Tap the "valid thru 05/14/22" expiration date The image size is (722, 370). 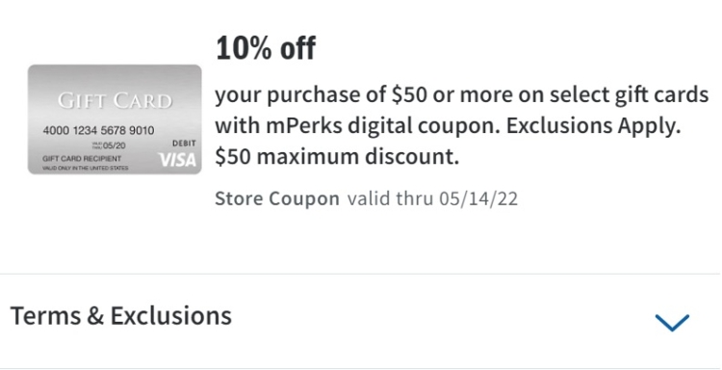tap(432, 198)
